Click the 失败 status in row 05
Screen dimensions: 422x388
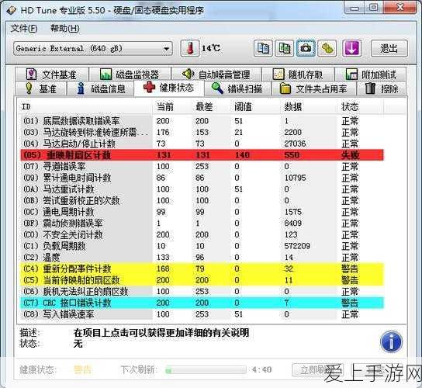[350, 155]
